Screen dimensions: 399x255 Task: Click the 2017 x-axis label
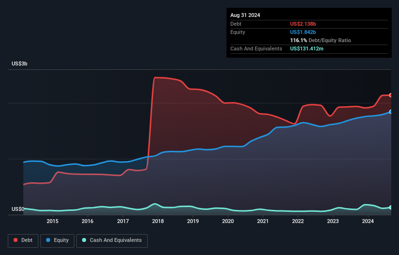pos(123,221)
